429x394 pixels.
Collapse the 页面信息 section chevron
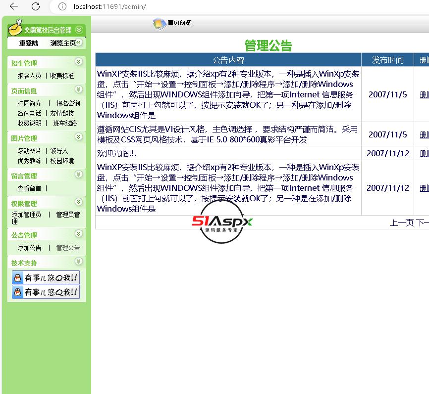[x=79, y=89]
